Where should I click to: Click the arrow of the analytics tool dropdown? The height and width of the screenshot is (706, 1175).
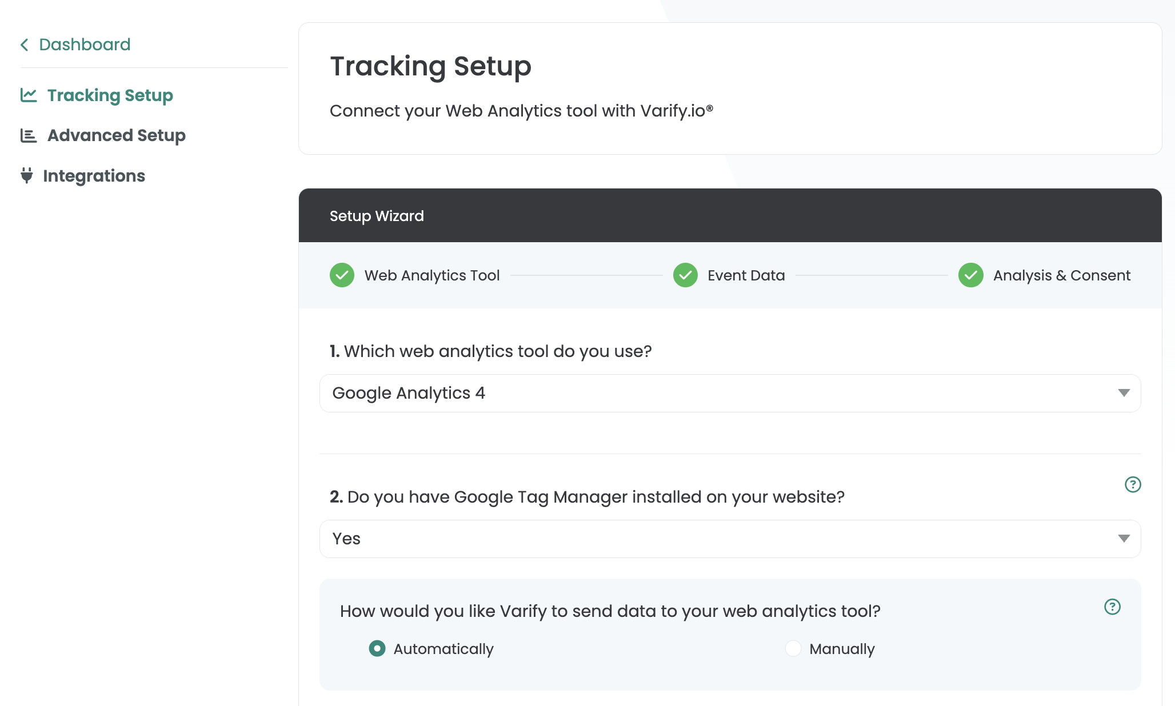click(1124, 393)
